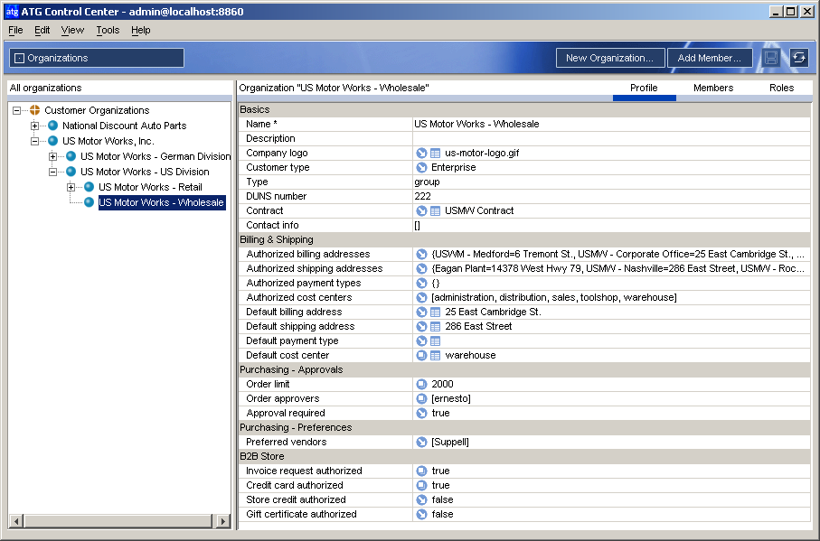
Task: Select the Profile tab
Action: (644, 88)
